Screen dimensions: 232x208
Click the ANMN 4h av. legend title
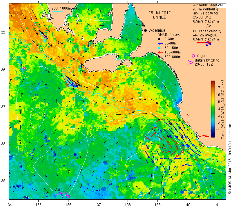(x=168, y=35)
